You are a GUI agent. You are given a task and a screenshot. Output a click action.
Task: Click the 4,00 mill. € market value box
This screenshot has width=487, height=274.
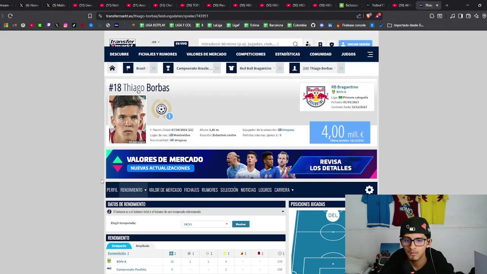pyautogui.click(x=340, y=132)
